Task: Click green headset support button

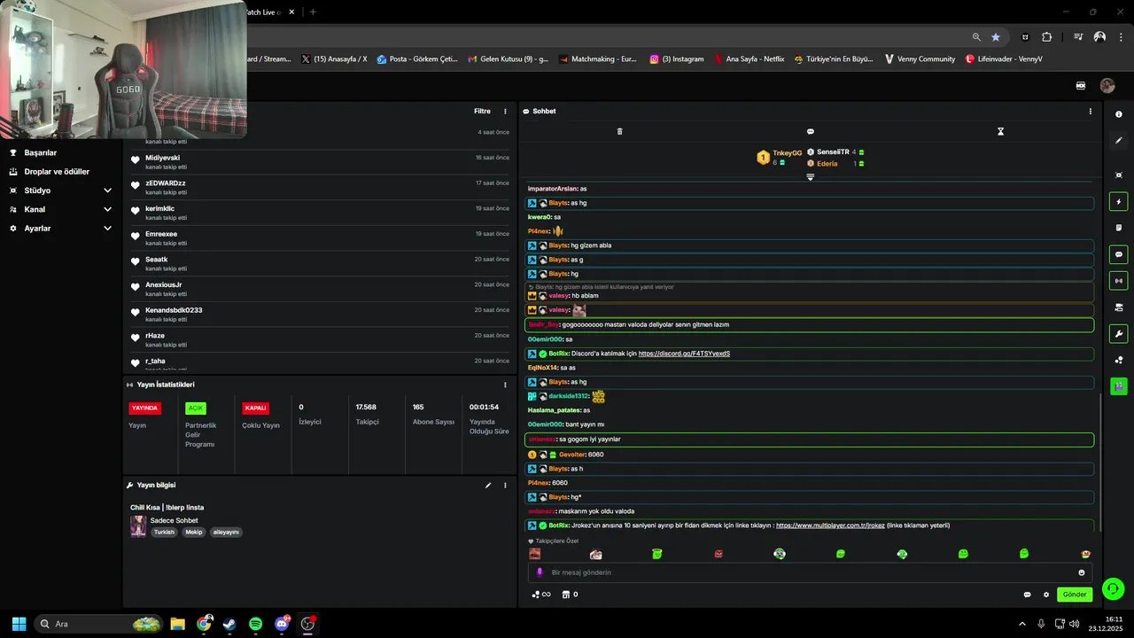Action: [x=1114, y=588]
